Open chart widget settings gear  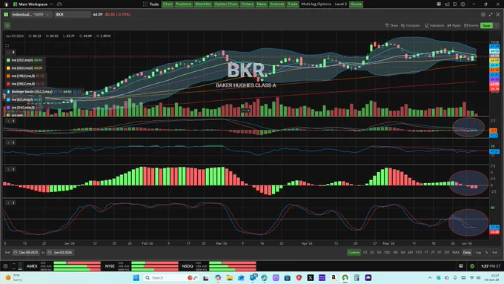click(483, 15)
